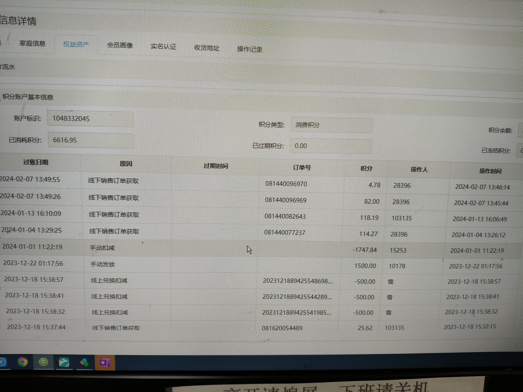
Task: Select the 权益资产 tab
Action: tap(76, 44)
